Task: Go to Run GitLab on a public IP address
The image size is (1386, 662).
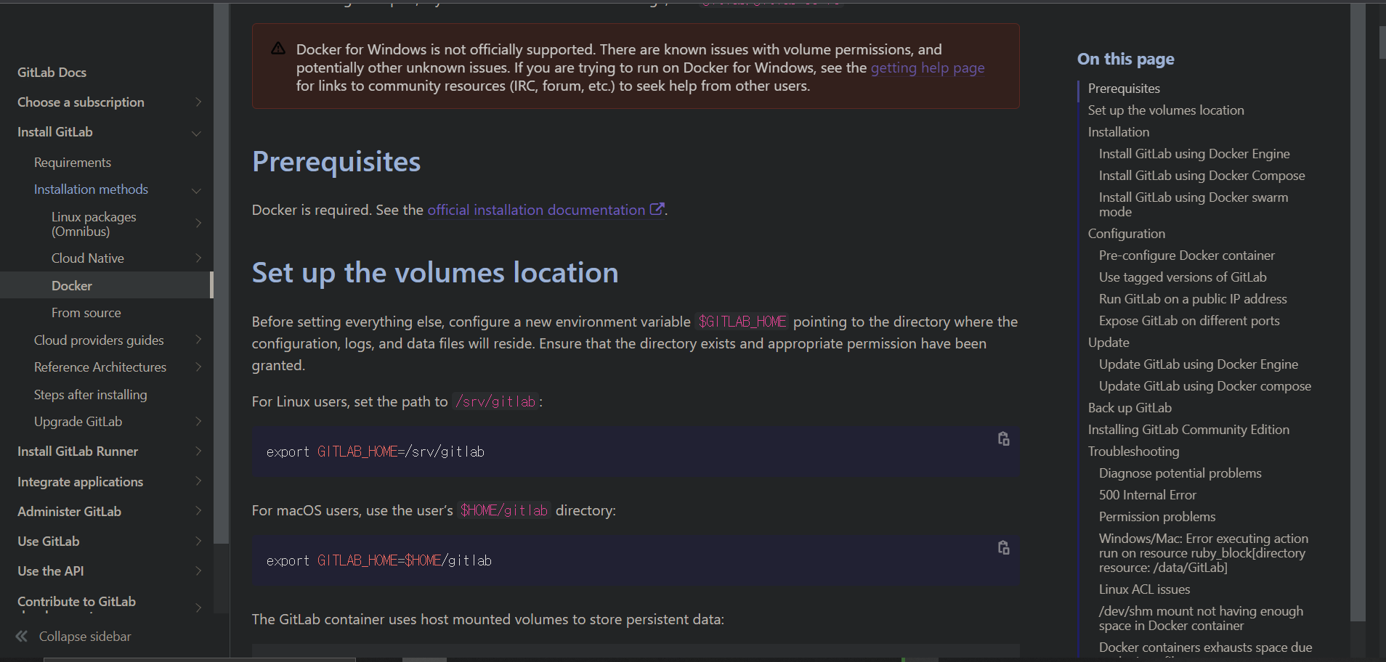Action: [x=1193, y=299]
